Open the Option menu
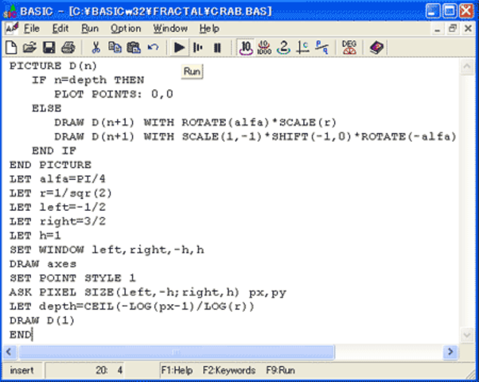Image resolution: width=479 pixels, height=382 pixels. point(126,29)
